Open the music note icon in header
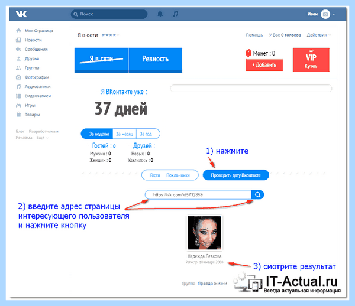Image resolution: width=355 pixels, height=306 pixels. [176, 14]
